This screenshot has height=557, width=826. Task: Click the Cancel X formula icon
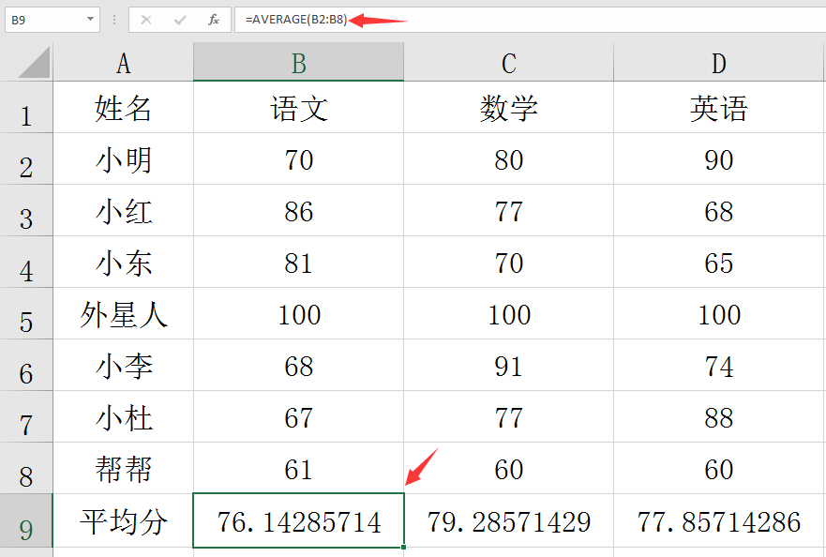point(146,20)
